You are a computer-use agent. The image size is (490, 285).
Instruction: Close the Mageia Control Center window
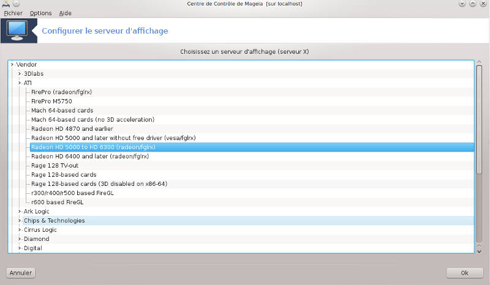click(483, 4)
